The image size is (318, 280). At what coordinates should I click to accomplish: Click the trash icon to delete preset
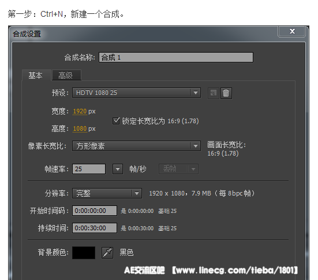[x=226, y=93]
